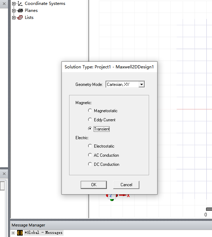Confirm the Solution Type dialog with OK
Image resolution: width=212 pixels, height=237 pixels.
94,185
